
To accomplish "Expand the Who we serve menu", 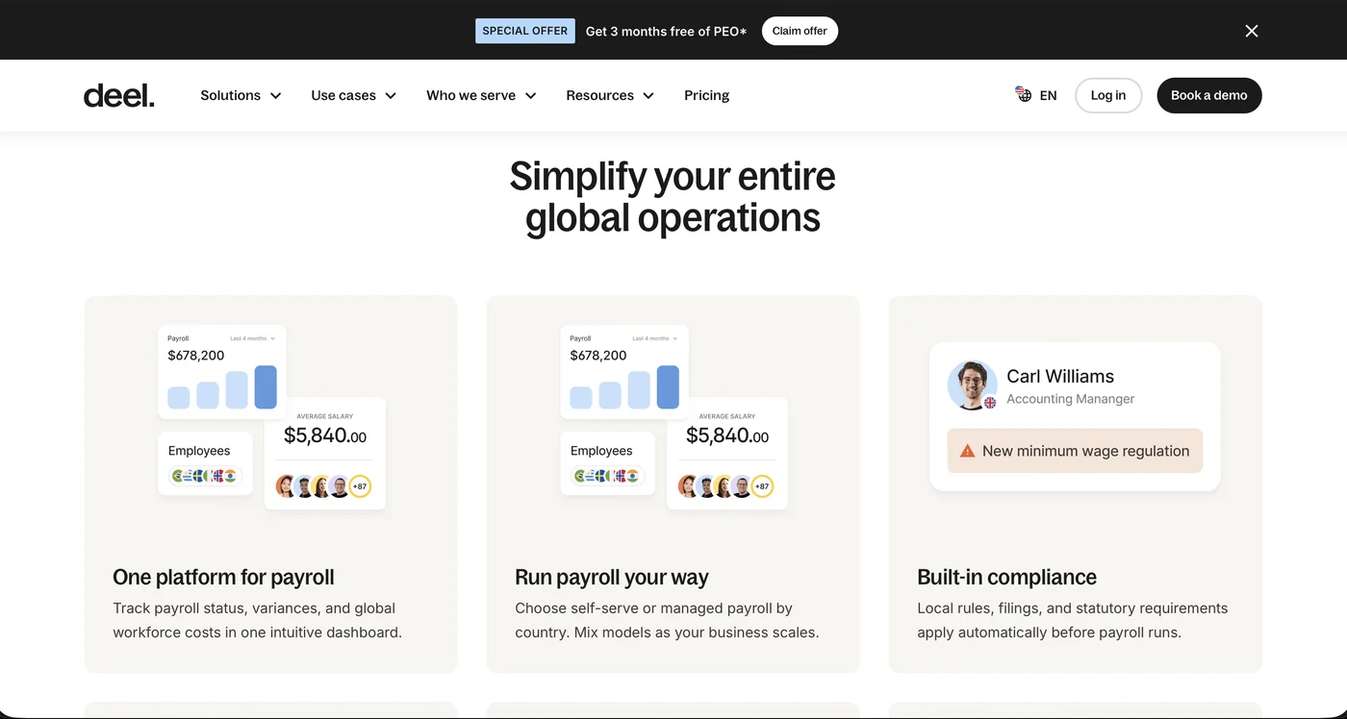I will tap(481, 95).
